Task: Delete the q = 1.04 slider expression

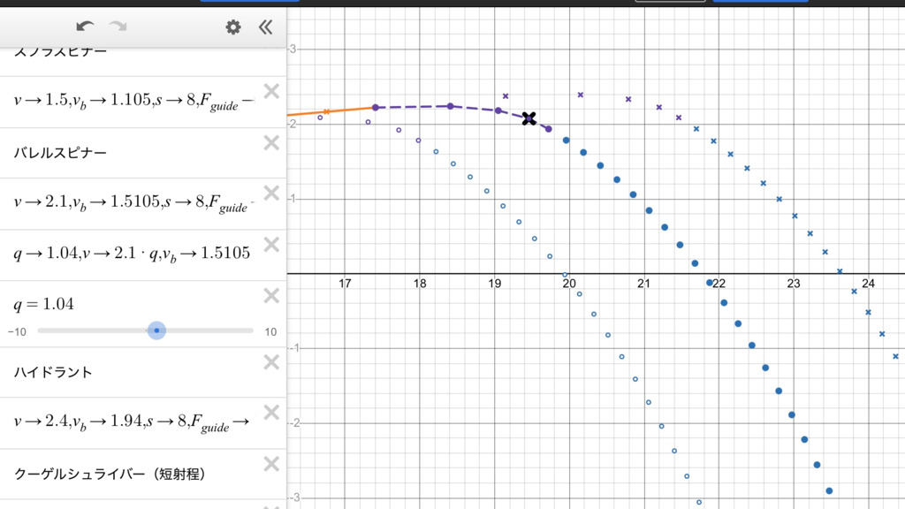Action: [x=271, y=295]
